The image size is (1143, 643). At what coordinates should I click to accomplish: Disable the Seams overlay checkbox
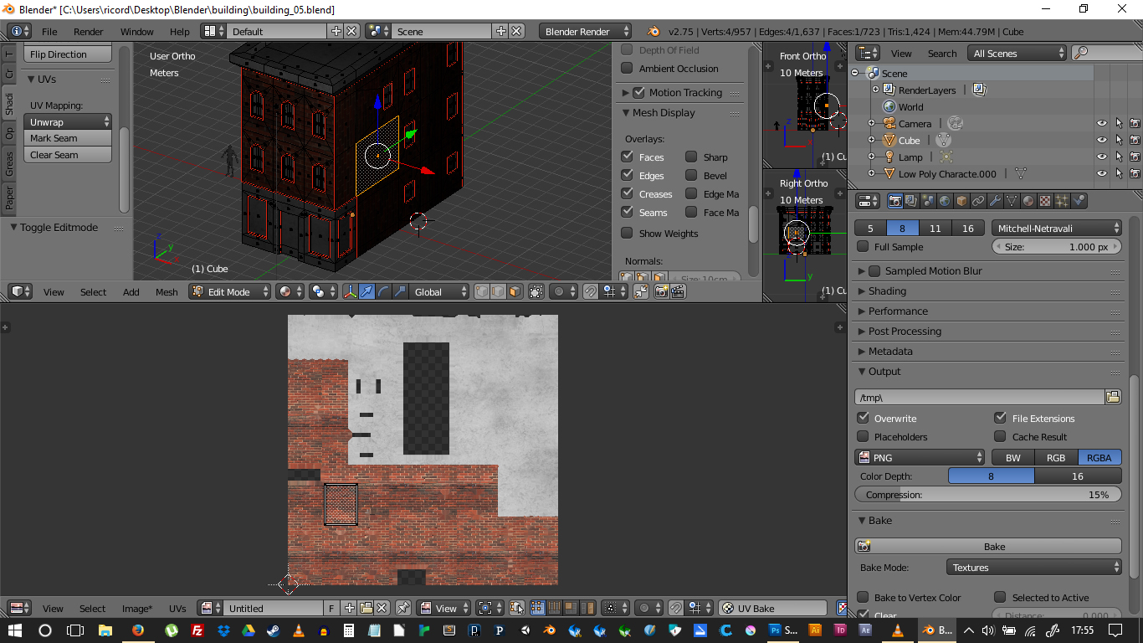click(628, 212)
